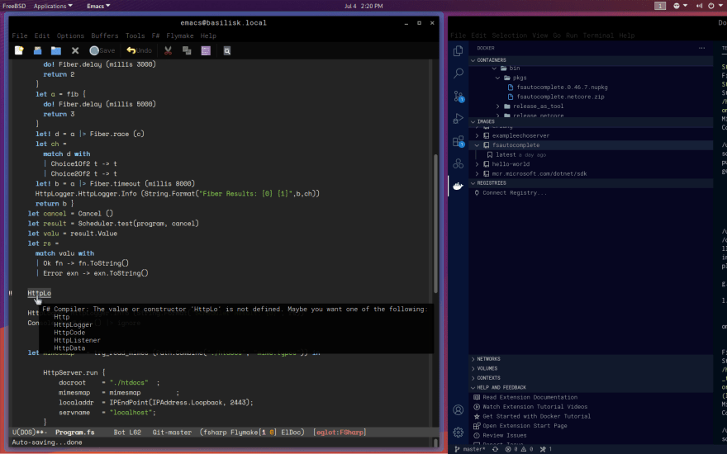This screenshot has width=727, height=454.
Task: Open the Search view in VS Code activity bar
Action: coord(458,73)
